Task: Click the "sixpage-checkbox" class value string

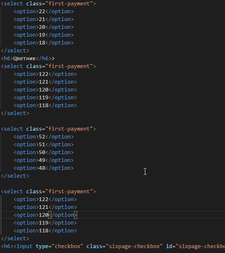Action: pos(134,246)
